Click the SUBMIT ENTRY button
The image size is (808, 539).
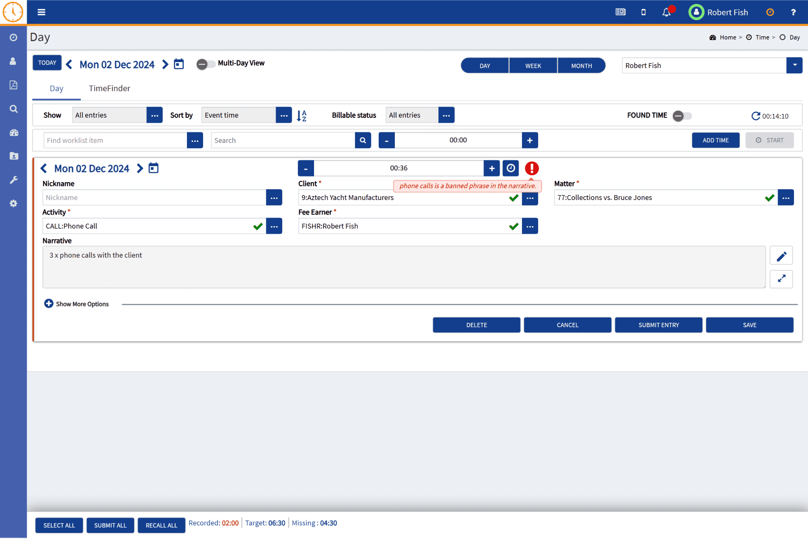tap(658, 325)
